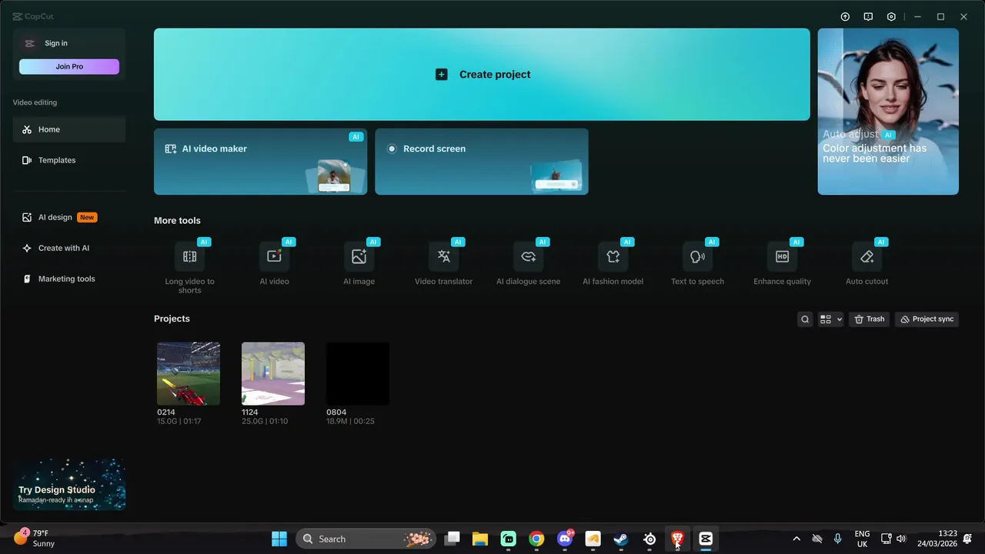
Task: Search projects with the magnifier icon
Action: coord(805,319)
